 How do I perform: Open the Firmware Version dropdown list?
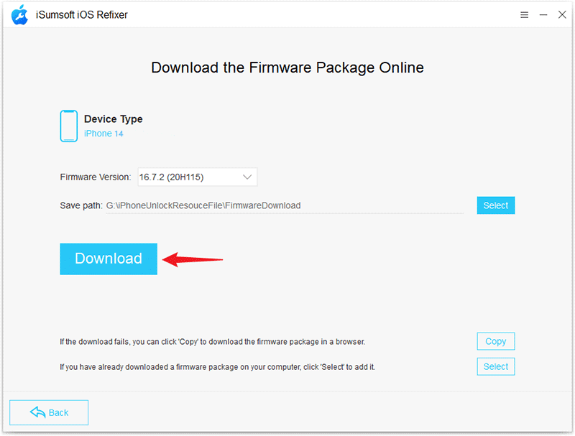point(197,177)
